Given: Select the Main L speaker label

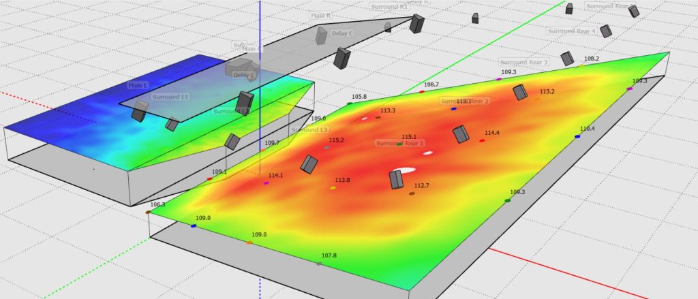Looking at the screenshot, I should 139,85.
